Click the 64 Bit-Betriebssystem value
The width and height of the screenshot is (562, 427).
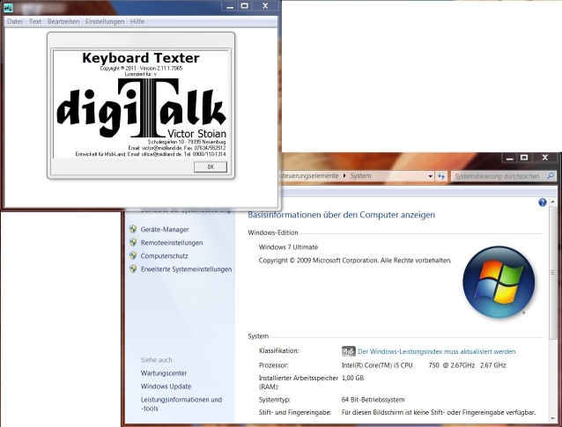(373, 400)
